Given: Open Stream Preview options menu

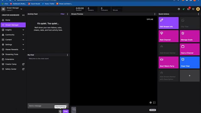Looking at the screenshot, I should click(x=155, y=14).
